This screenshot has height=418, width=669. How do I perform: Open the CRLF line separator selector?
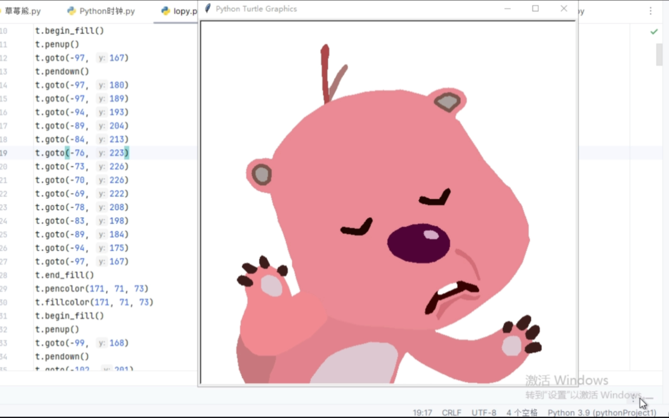451,412
